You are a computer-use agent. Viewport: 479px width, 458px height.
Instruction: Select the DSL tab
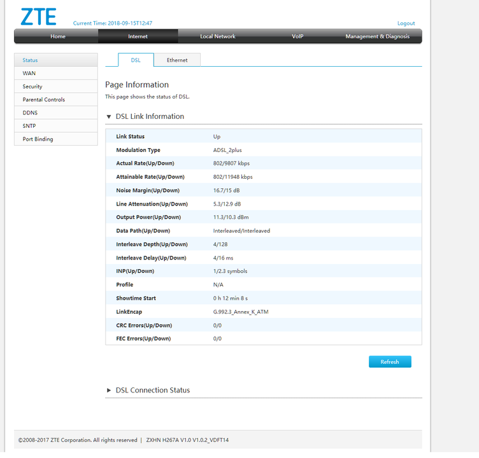coord(136,60)
